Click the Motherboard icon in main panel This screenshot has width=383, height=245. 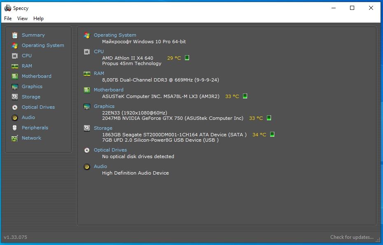(87, 90)
